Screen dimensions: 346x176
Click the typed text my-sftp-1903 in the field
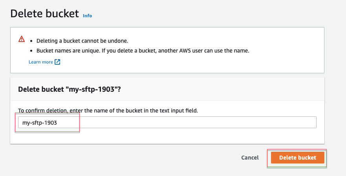tap(40, 123)
